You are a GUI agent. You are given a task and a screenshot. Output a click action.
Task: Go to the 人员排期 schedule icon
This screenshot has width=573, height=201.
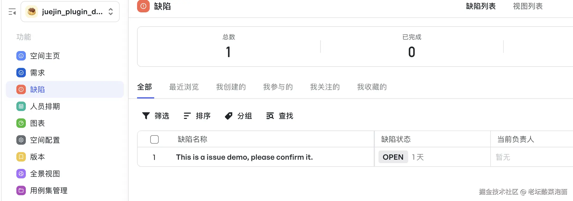[21, 106]
